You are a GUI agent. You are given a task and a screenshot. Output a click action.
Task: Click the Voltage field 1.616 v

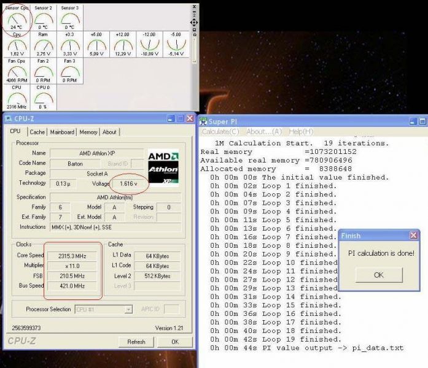[128, 183]
